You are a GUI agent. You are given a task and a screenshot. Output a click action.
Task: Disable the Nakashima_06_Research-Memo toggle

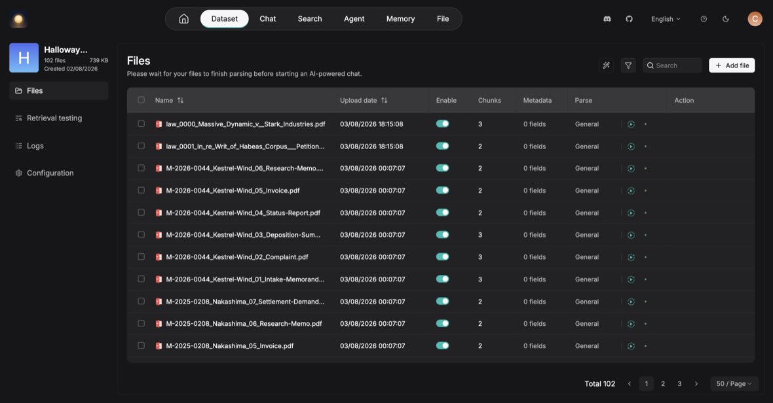pos(442,323)
